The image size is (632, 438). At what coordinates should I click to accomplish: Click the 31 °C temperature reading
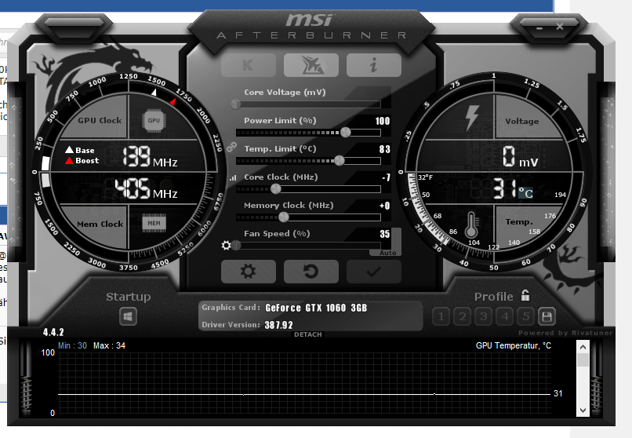coord(513,188)
